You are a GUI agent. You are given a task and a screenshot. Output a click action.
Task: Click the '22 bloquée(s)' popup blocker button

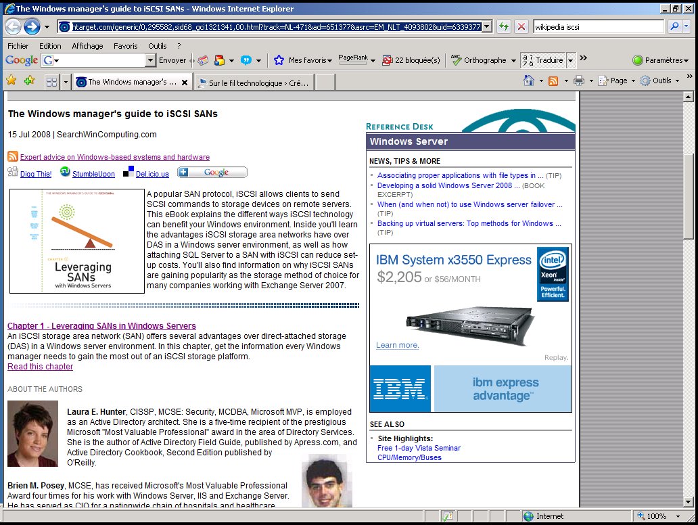411,60
